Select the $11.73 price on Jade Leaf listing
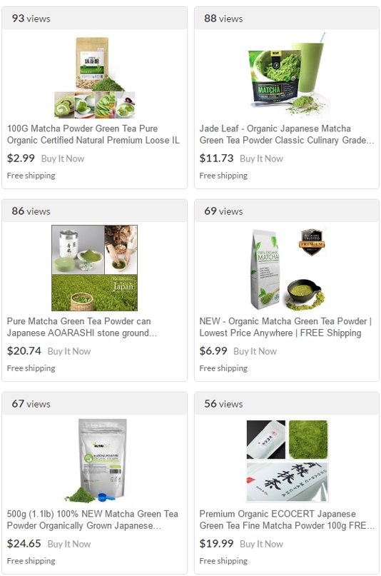The width and height of the screenshot is (381, 576). tap(217, 158)
